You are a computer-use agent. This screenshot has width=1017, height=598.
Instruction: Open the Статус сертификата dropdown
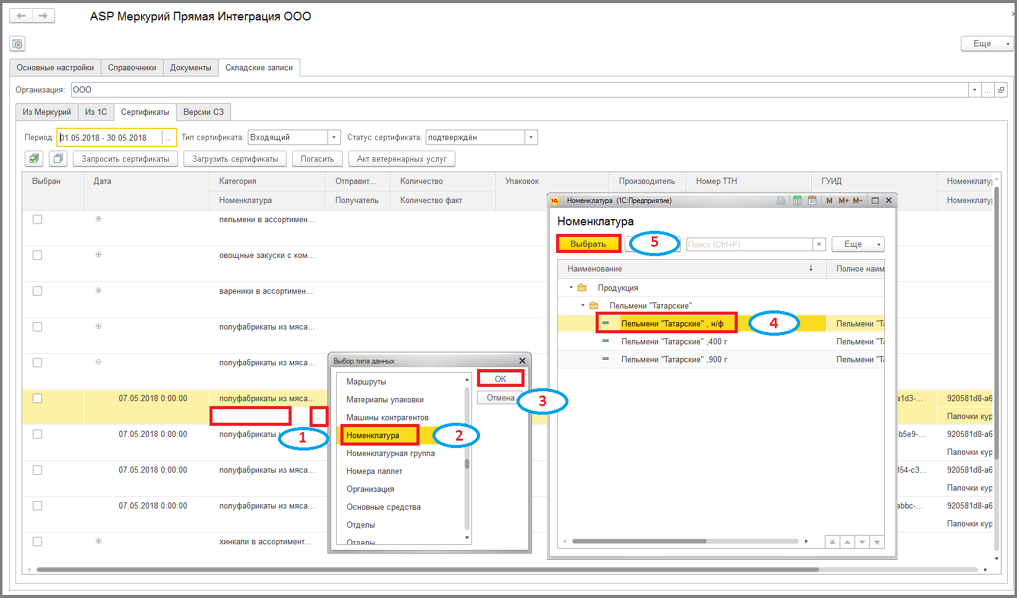531,138
